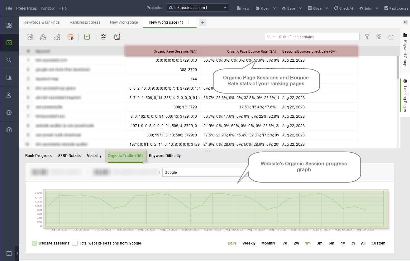This screenshot has height=261, width=410.
Task: Click the export download icon beside filter
Action: [x=391, y=37]
